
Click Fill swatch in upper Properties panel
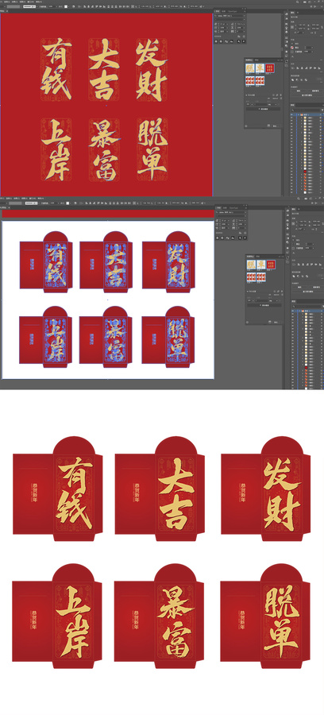click(292, 44)
